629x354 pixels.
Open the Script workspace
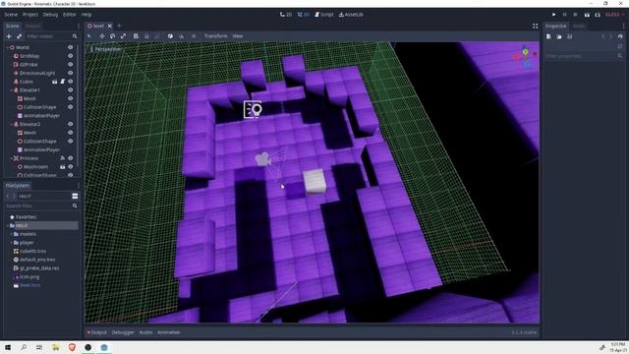click(x=324, y=15)
